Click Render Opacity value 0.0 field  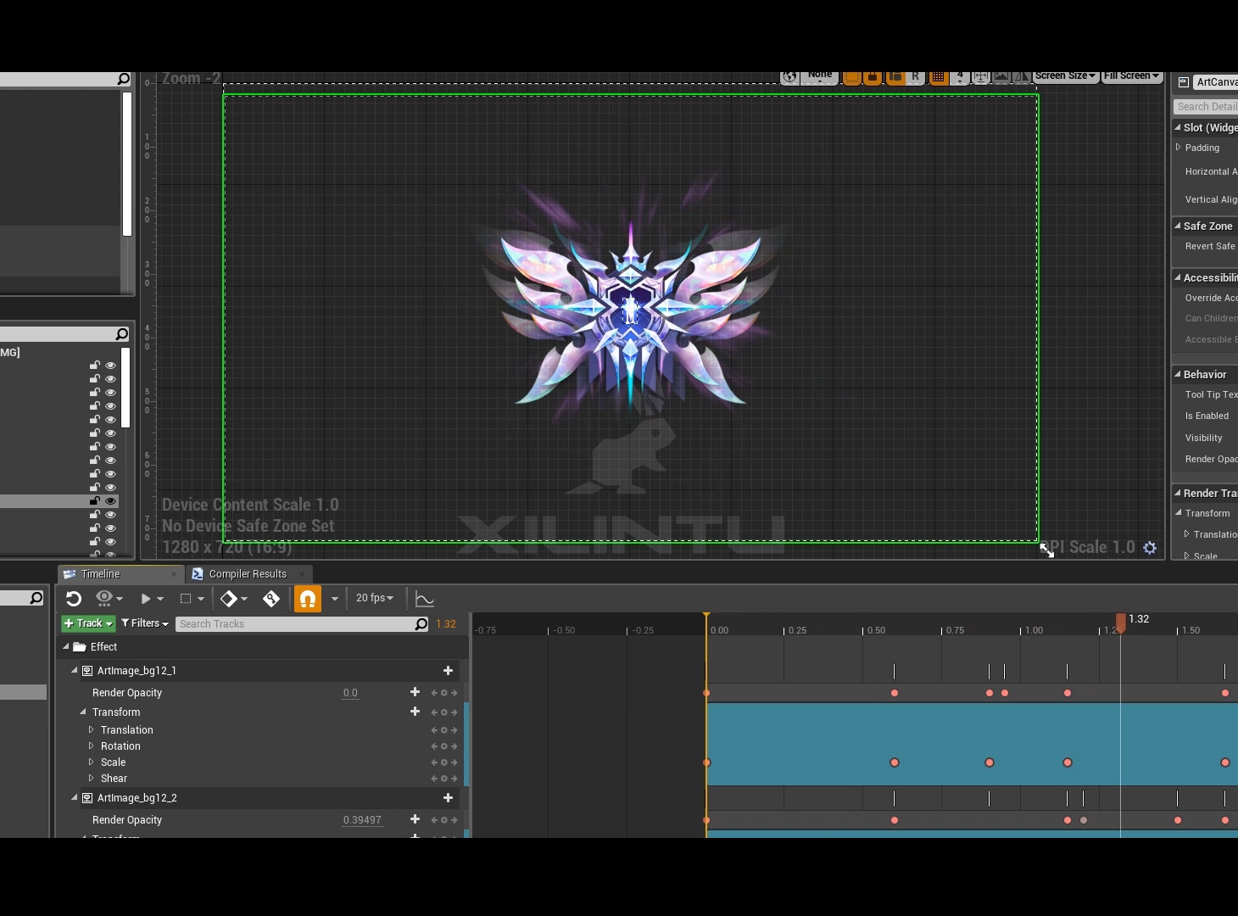click(x=350, y=693)
